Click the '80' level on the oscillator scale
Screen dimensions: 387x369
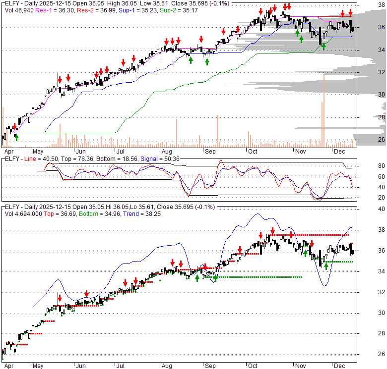tap(382, 166)
